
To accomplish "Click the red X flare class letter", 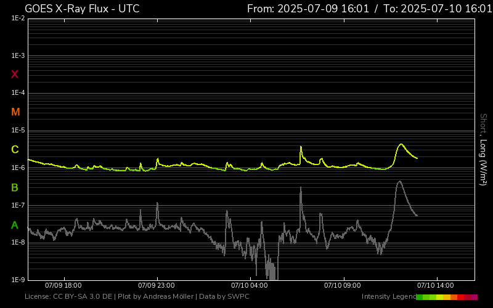I will point(15,75).
